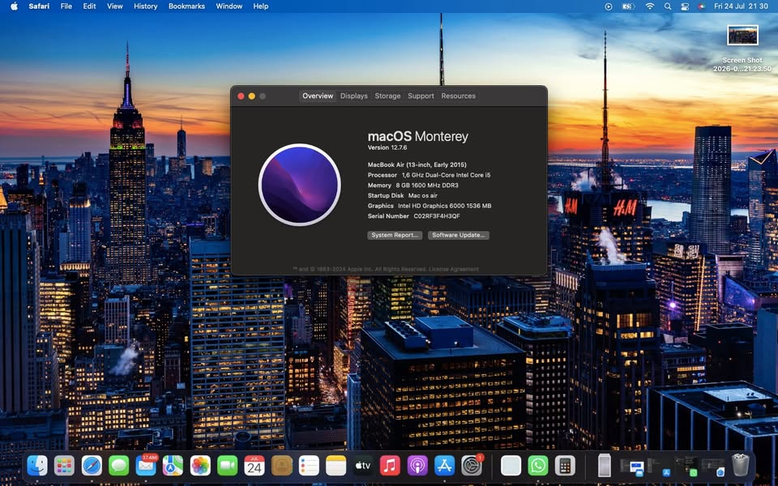Click the battery status icon
The image size is (778, 486).
point(628,6)
